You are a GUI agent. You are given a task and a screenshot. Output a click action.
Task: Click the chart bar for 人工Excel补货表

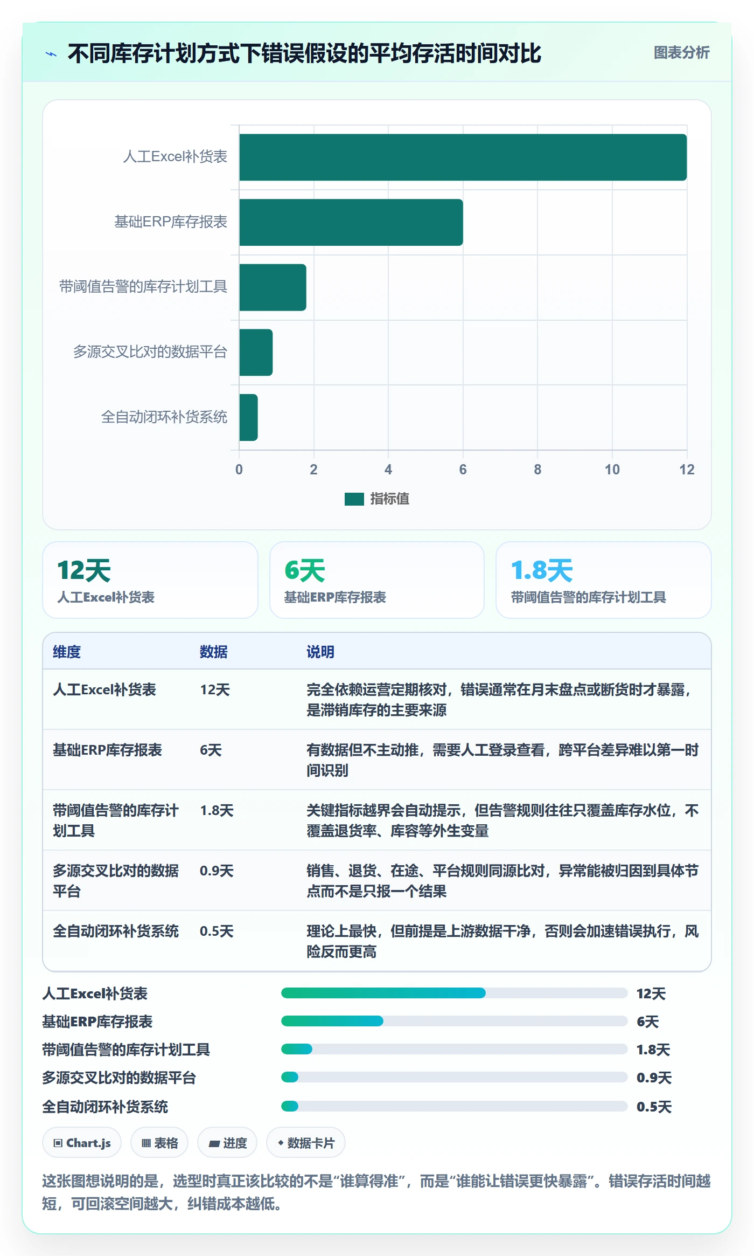pos(463,157)
